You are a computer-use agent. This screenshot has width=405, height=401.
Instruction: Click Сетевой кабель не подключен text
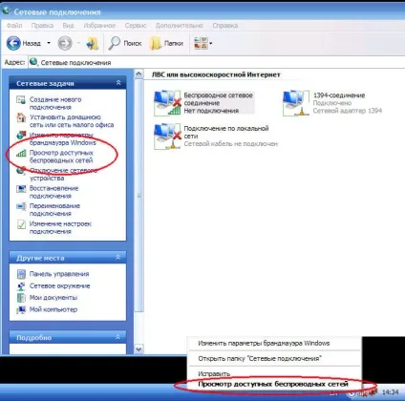(231, 144)
